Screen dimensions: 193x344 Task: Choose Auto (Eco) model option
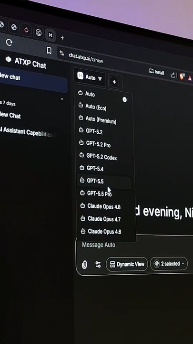click(x=103, y=107)
